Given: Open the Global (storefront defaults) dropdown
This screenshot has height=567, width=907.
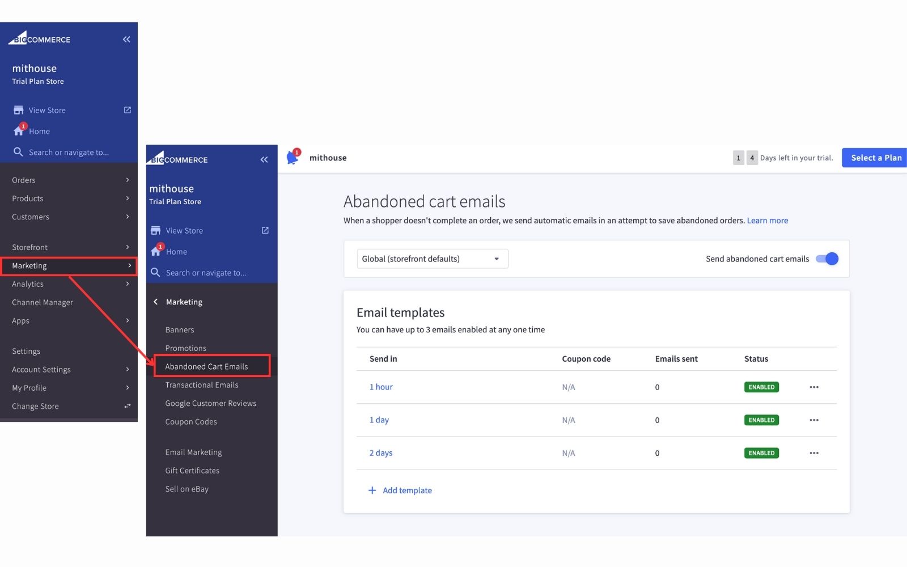Looking at the screenshot, I should point(433,259).
